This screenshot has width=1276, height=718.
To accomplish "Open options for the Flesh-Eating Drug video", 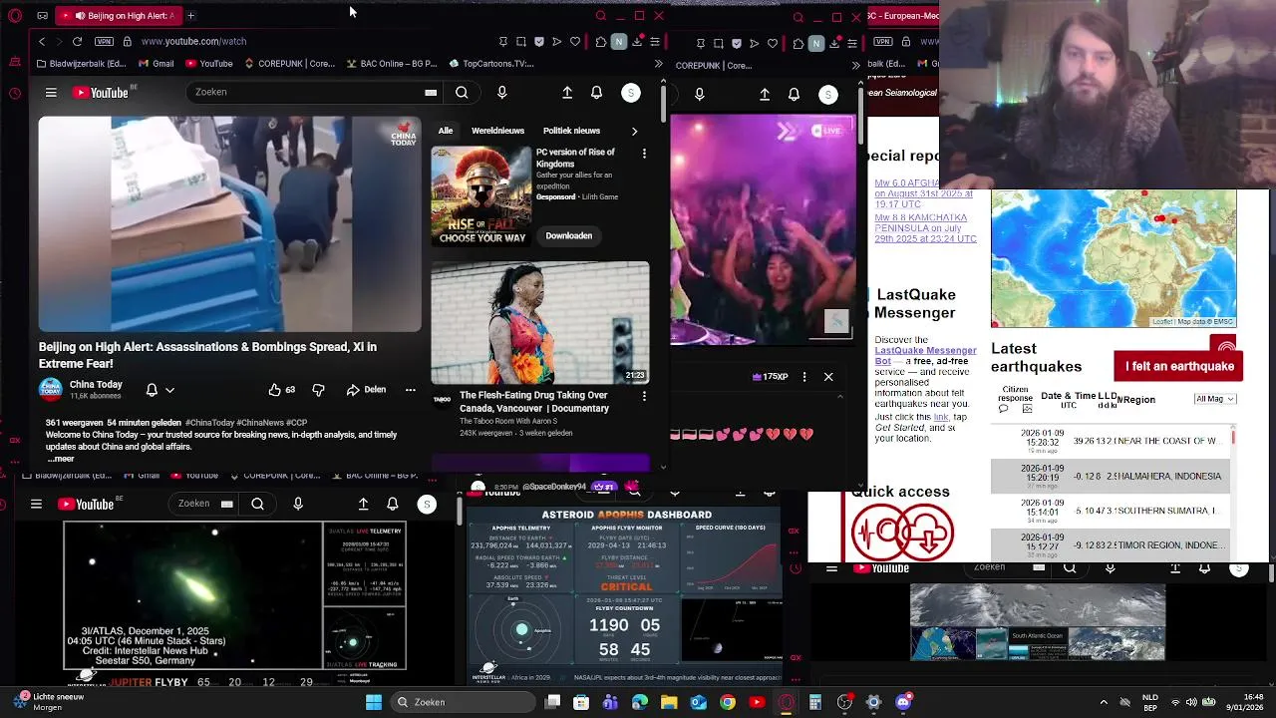I will pos(644,396).
